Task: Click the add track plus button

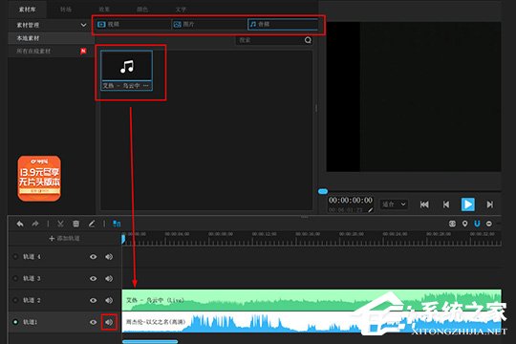Action: point(64,238)
